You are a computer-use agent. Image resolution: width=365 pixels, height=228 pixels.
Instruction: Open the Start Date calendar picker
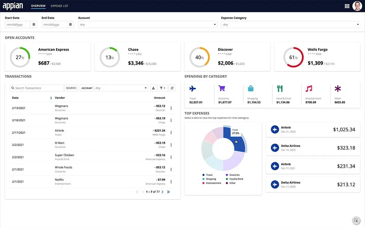tap(33, 24)
